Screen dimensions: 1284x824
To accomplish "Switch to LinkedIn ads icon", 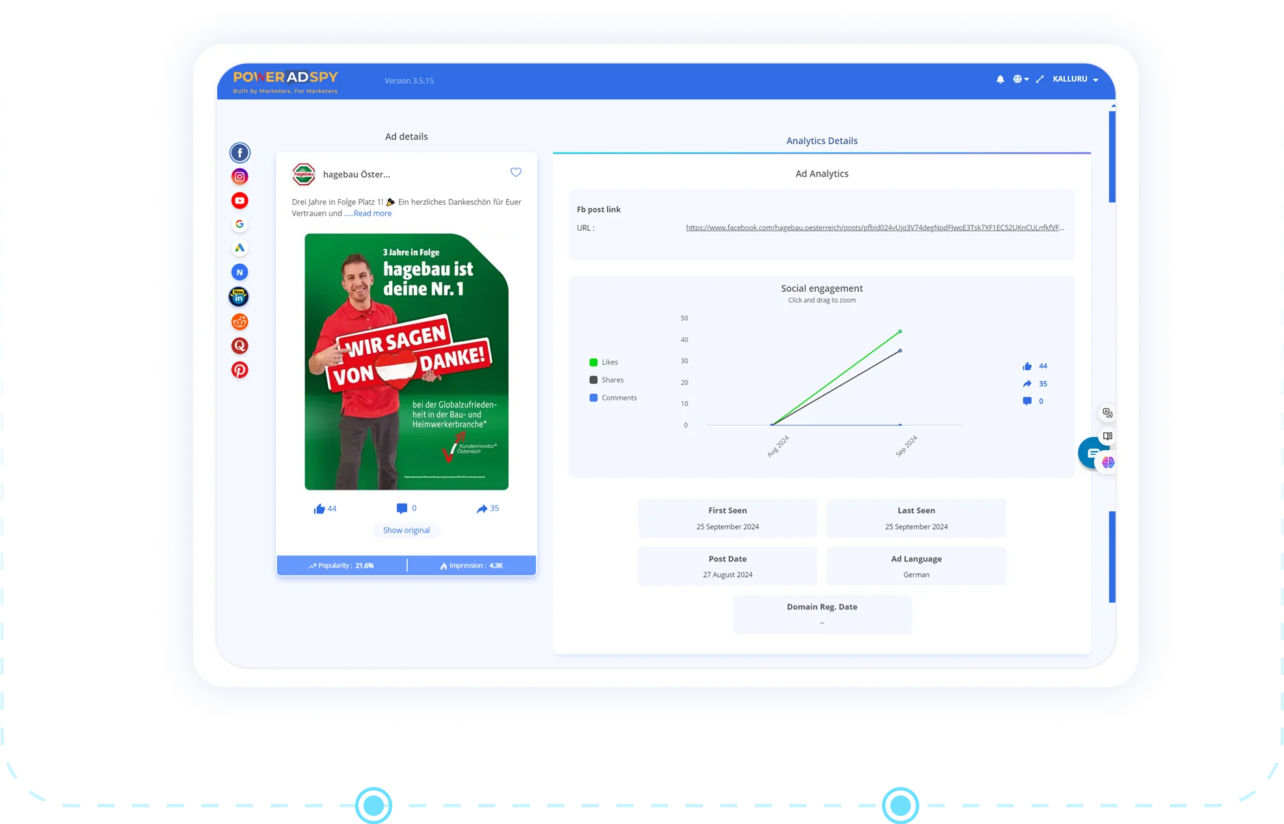I will tap(239, 297).
